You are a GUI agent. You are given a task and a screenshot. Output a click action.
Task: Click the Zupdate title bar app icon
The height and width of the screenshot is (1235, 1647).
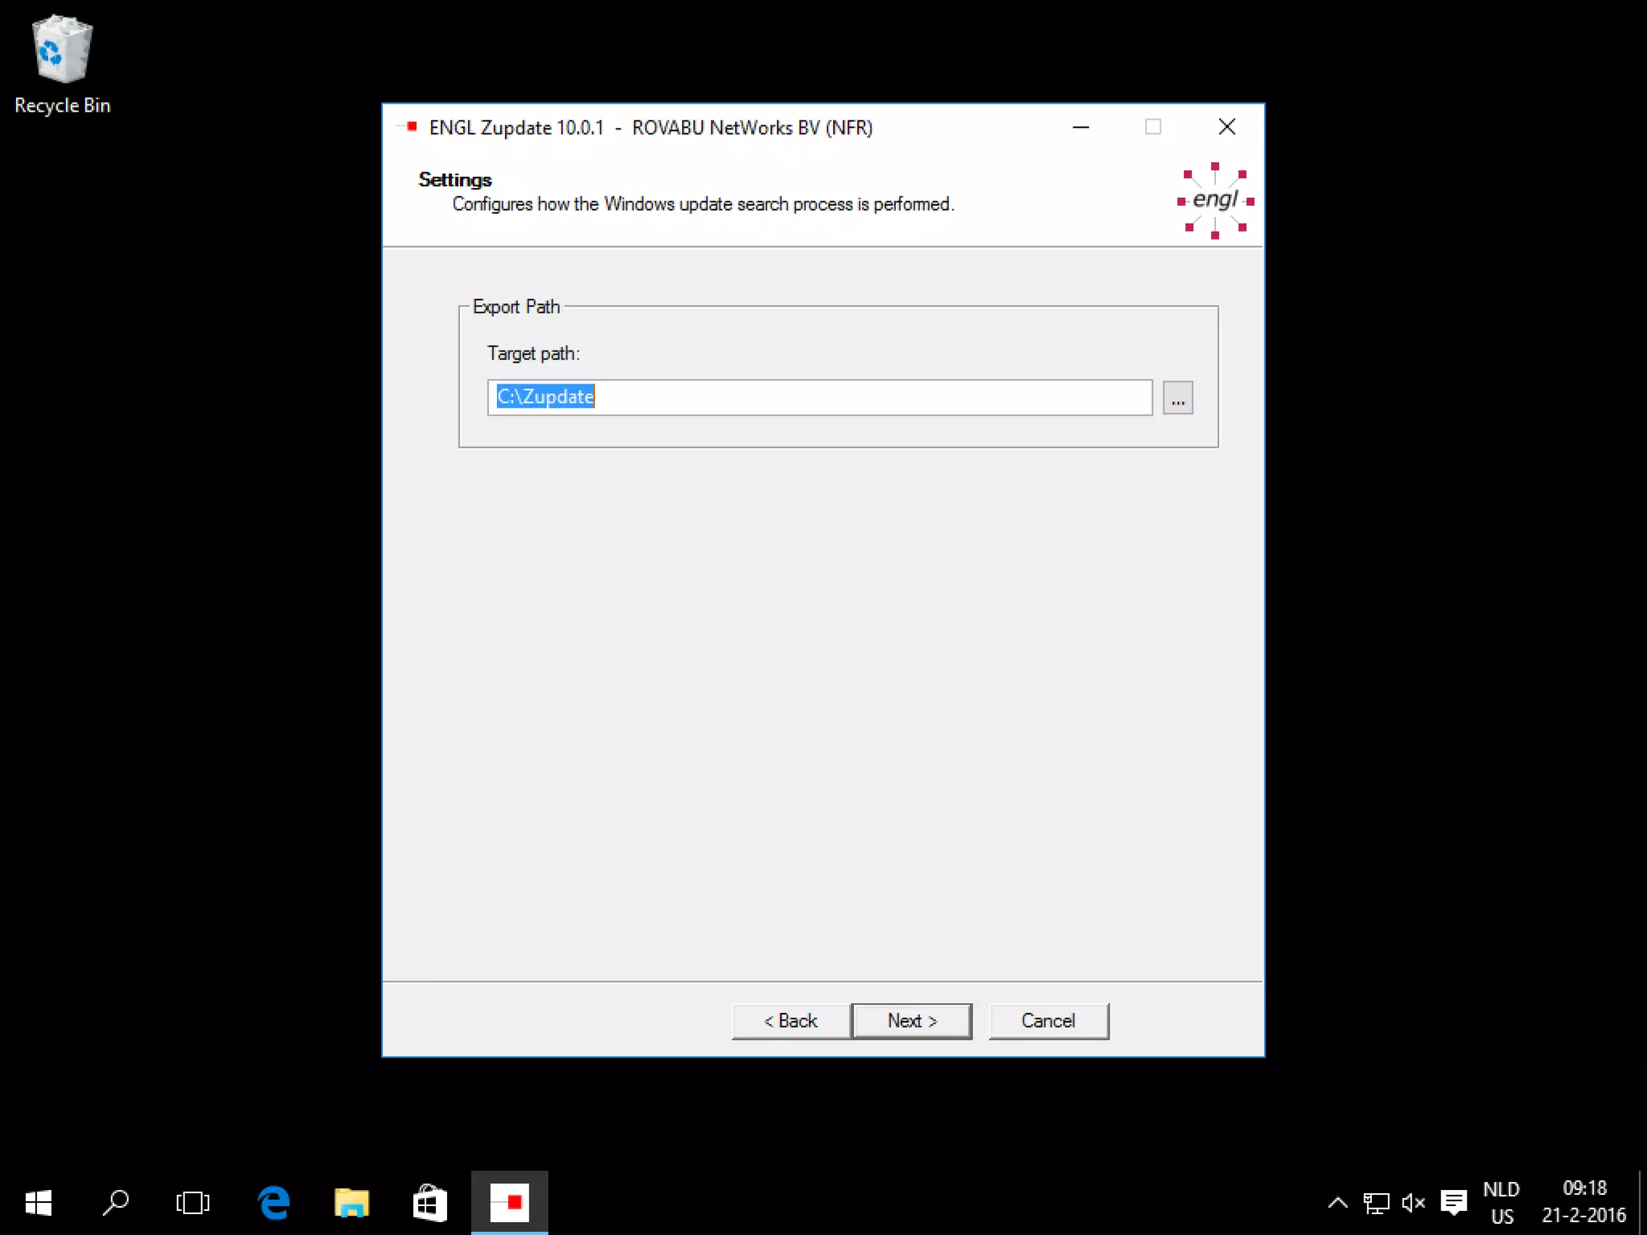(x=409, y=127)
